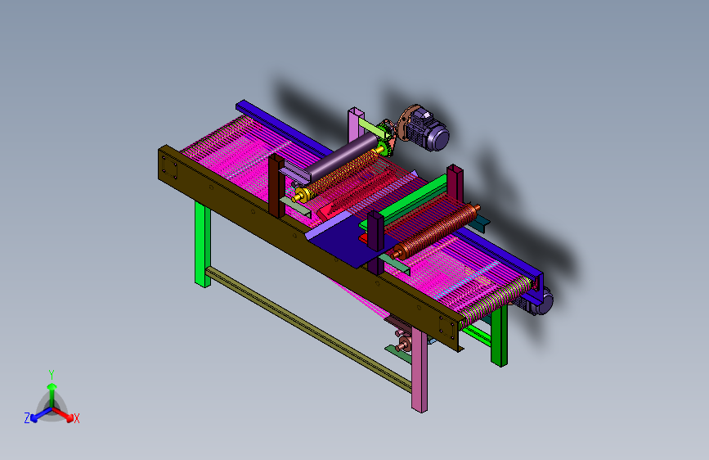Select the copper grooved roller
709x460 pixels.
coord(435,232)
